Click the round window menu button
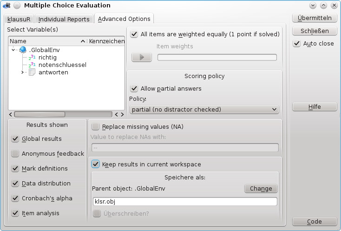Viewport: 341px width, 231px height. (17, 6)
